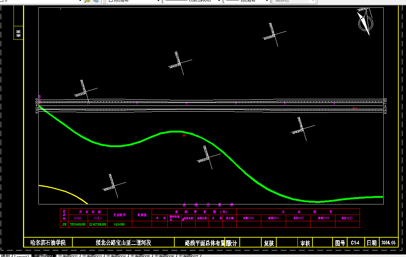Click the north arrow compass symbol
Image resolution: width=406 pixels, height=257 pixels.
coord(365,21)
